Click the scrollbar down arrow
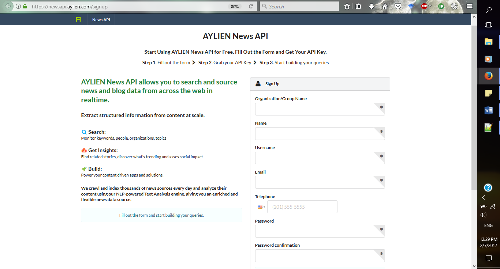500x269 pixels. coord(474,266)
